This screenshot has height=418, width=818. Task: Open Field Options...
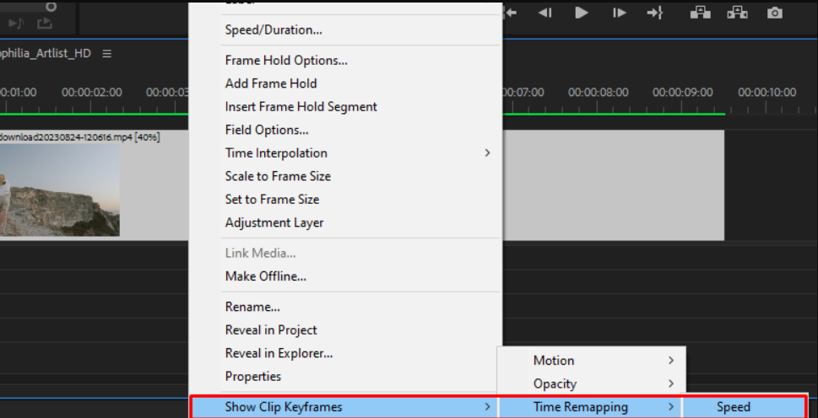(x=344, y=130)
